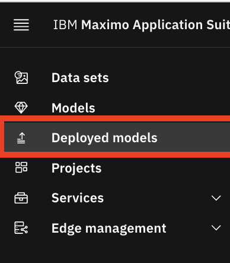Open the hamburger navigation menu
Viewport: 230px width, 263px height.
[21, 25]
